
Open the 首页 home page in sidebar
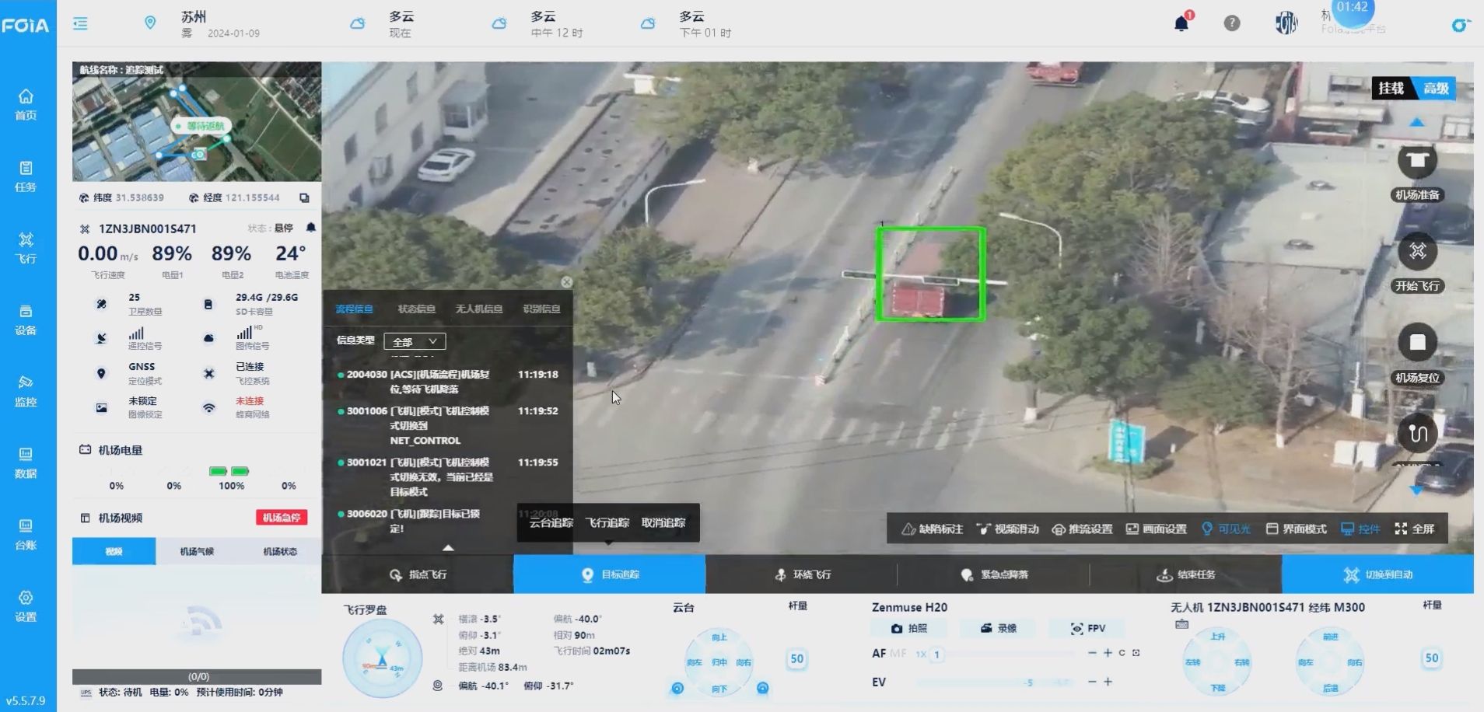coord(26,104)
